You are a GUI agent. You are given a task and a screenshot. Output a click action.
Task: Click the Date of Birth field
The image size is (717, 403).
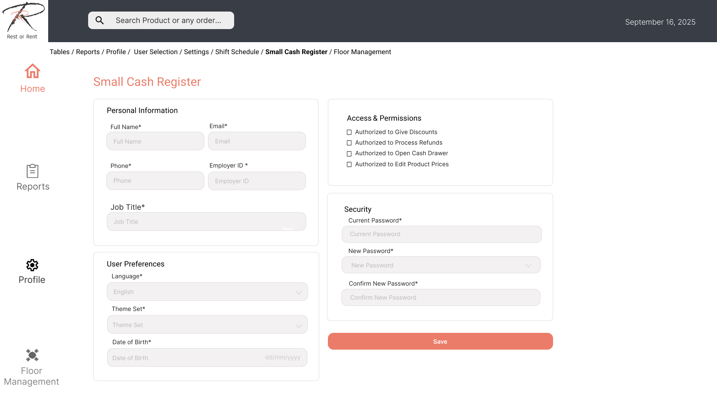[x=207, y=358]
